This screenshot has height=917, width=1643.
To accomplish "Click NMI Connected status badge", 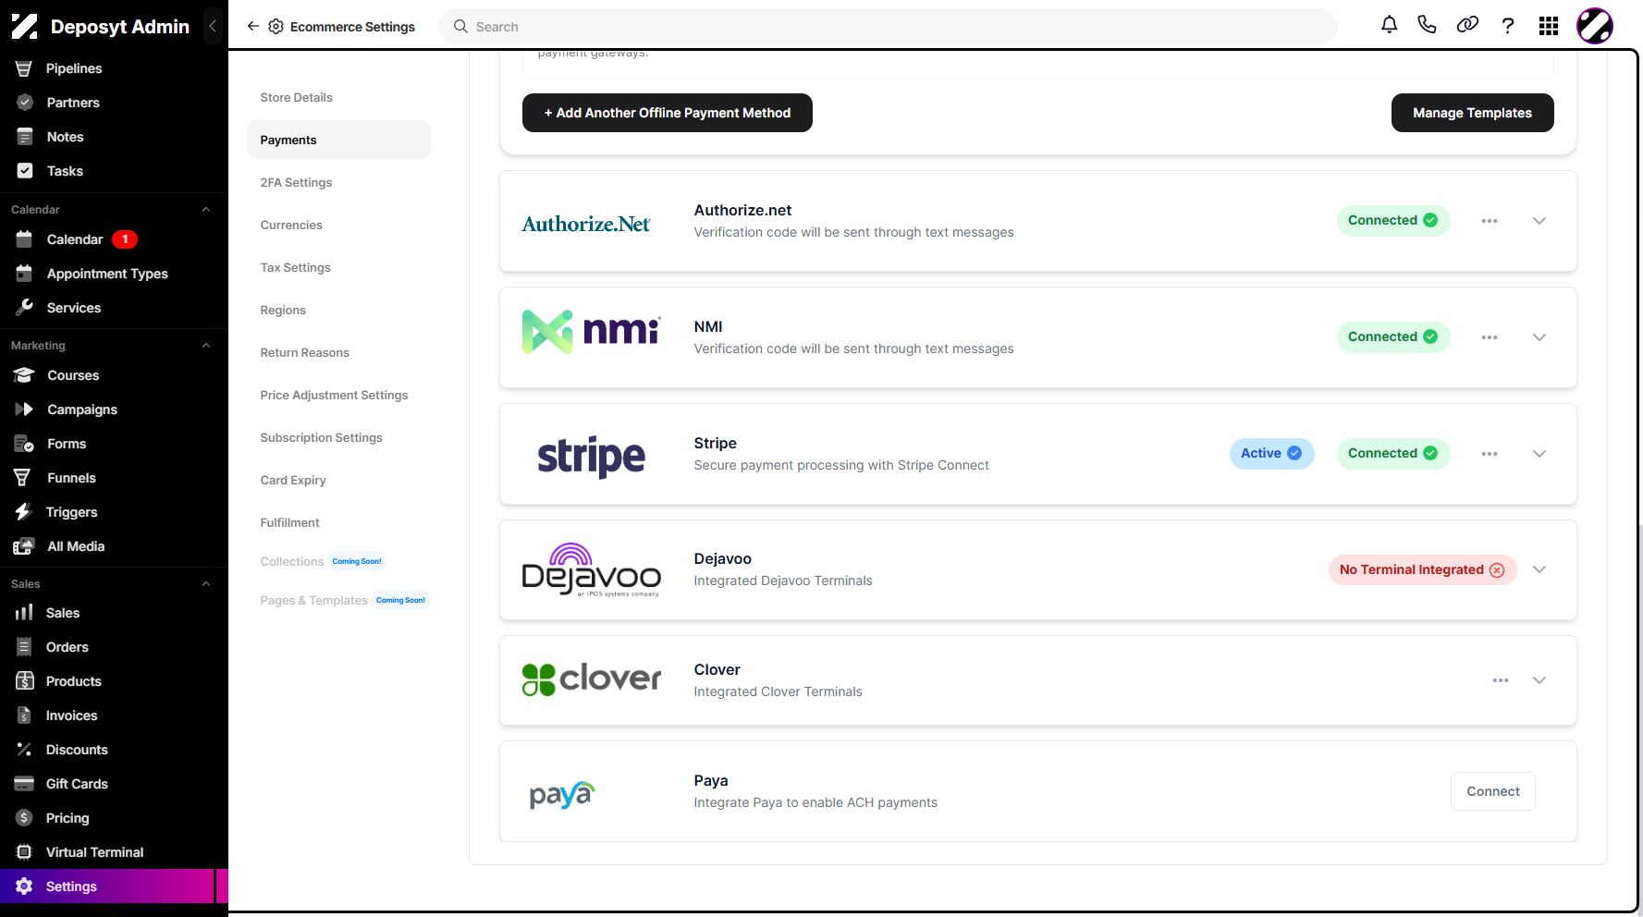I will [x=1392, y=337].
